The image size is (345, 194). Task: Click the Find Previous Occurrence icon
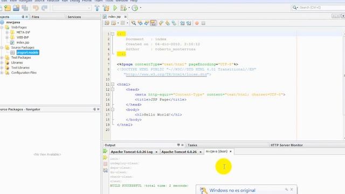[140, 23]
